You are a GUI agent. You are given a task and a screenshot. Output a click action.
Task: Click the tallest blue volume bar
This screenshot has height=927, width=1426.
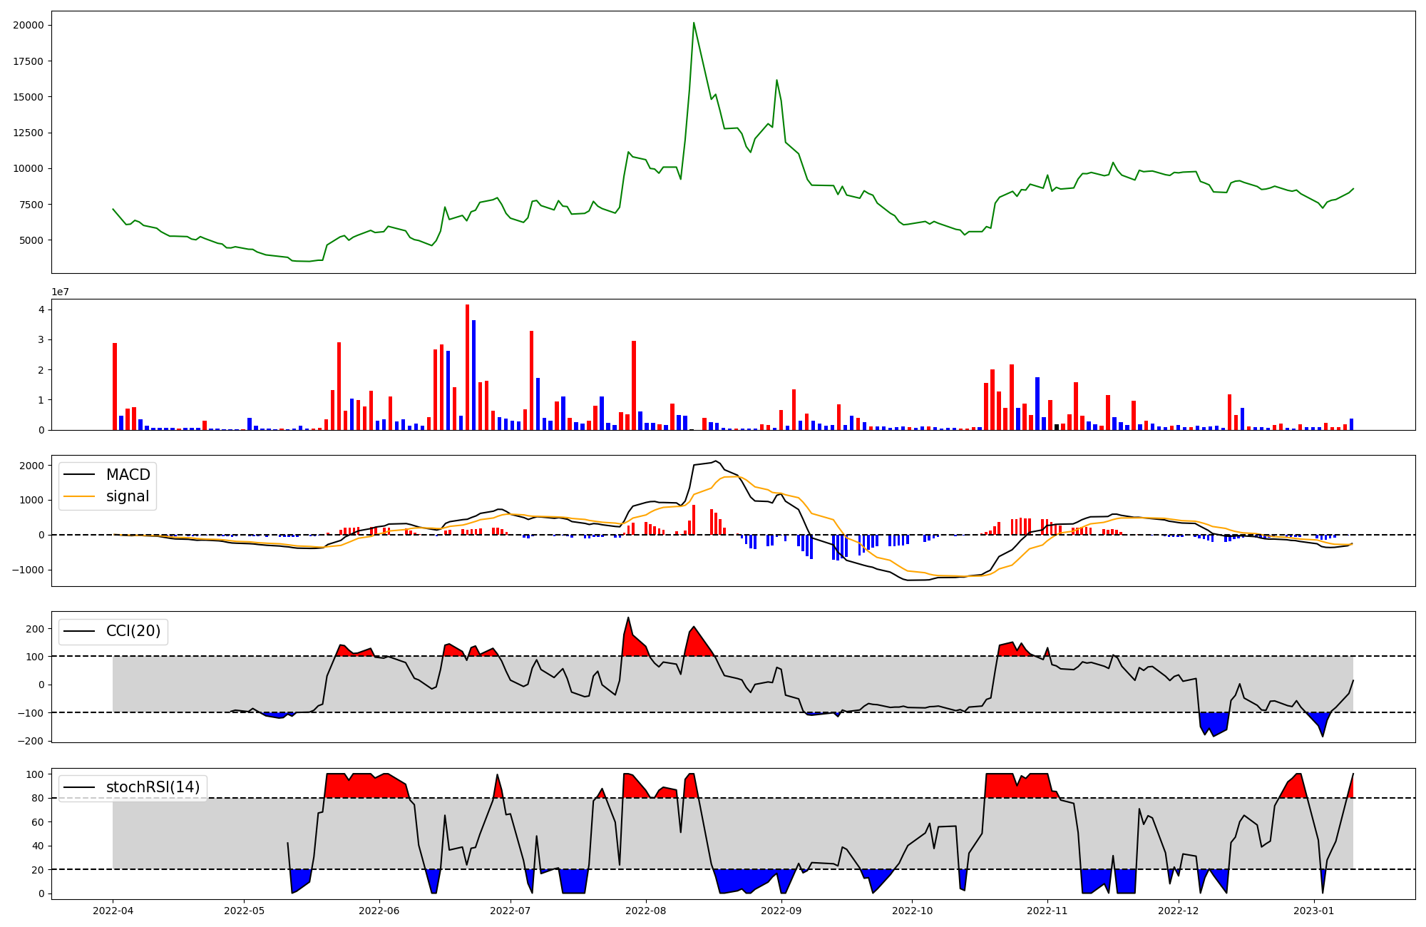(x=473, y=374)
